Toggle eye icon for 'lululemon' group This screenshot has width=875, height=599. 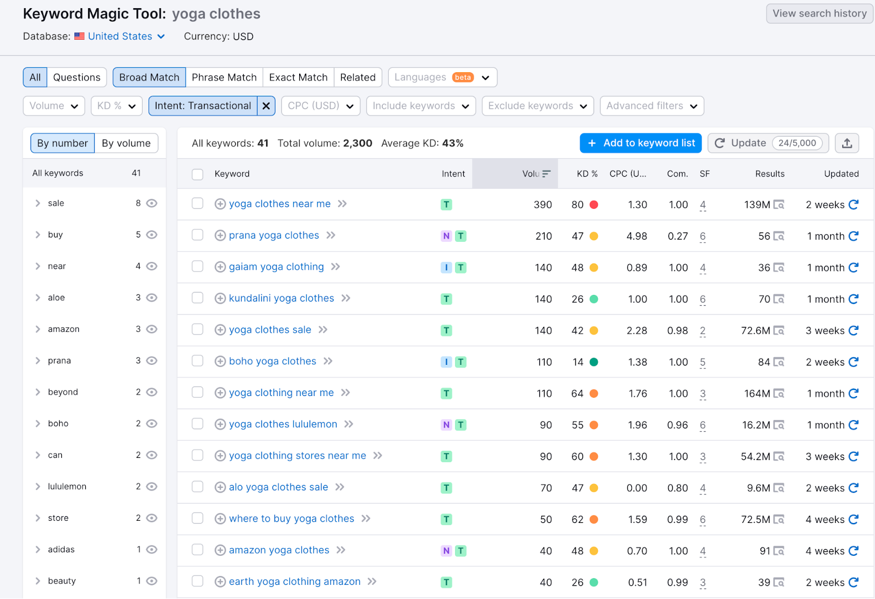tap(152, 486)
